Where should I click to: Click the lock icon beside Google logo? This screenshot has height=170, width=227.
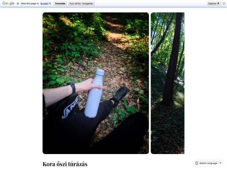click(18, 3)
